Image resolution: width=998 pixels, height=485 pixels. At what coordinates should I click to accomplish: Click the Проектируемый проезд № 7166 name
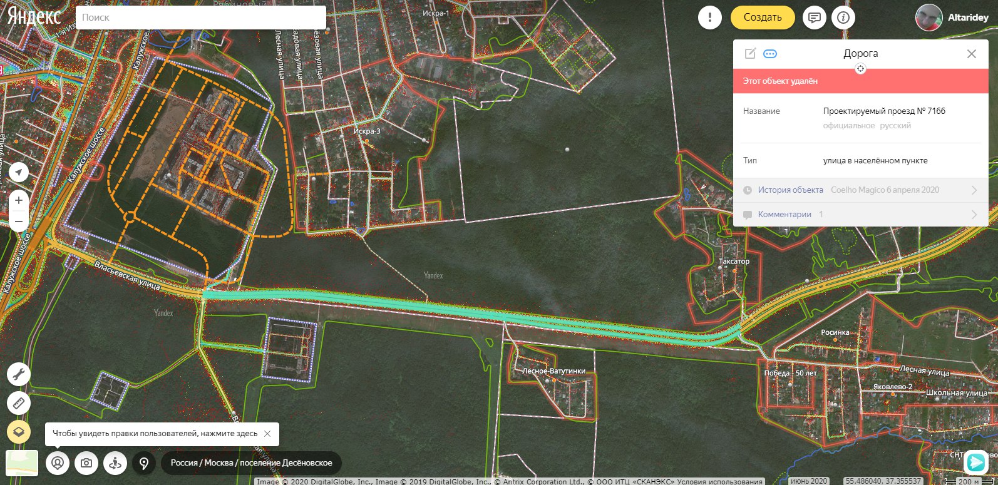pos(884,111)
